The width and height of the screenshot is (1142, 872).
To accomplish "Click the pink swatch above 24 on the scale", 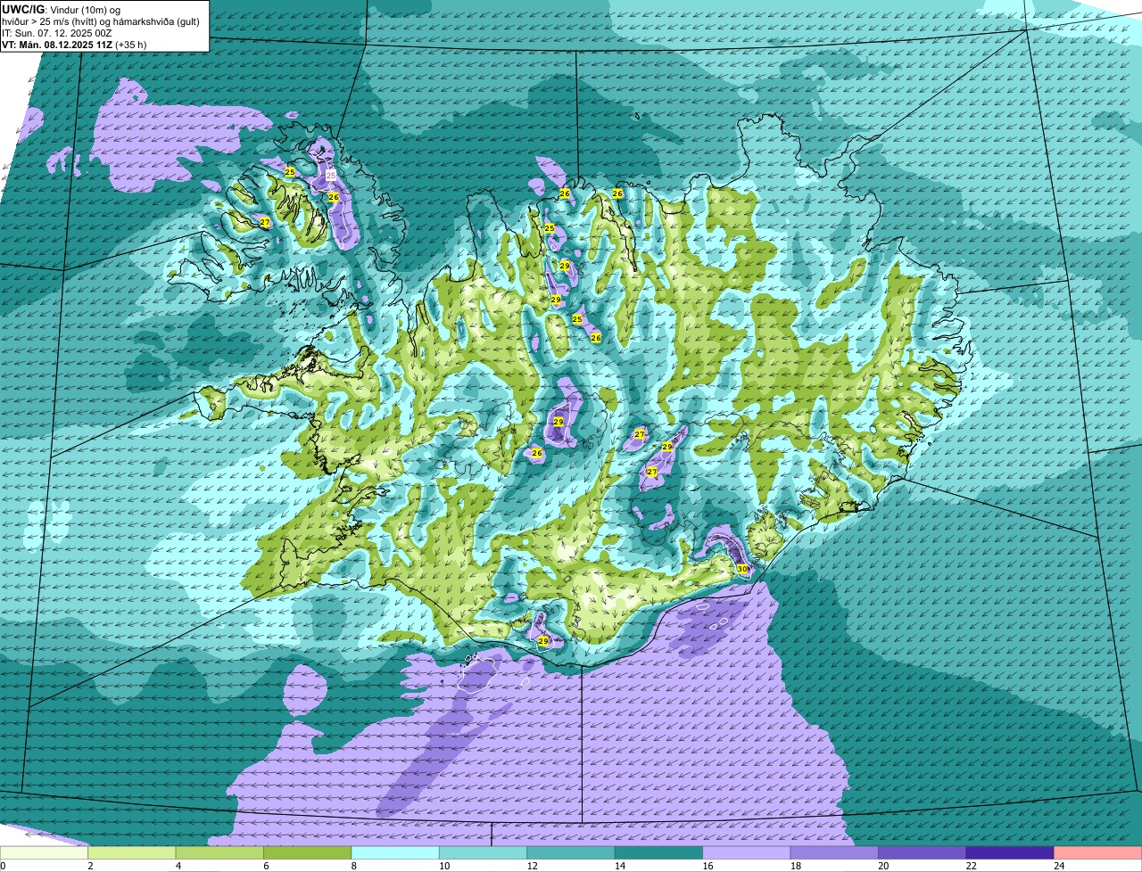I will click(x=1097, y=853).
